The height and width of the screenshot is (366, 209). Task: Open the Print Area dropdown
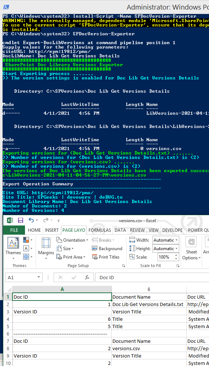coord(71,257)
